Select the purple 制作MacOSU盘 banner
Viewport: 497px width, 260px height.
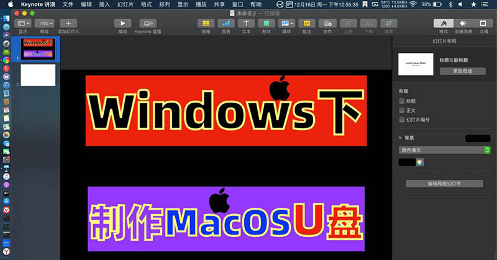click(x=226, y=219)
